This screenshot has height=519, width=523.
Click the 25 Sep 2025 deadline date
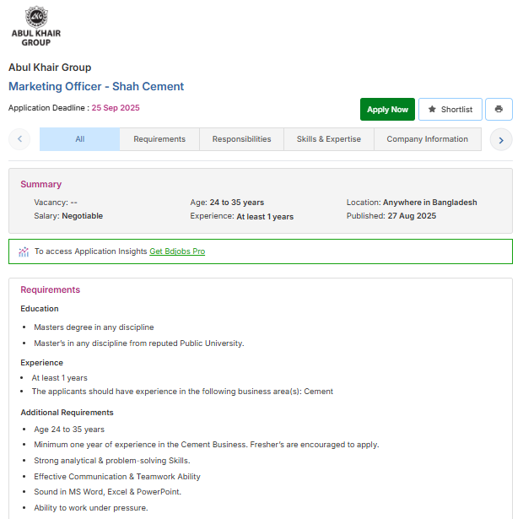click(116, 108)
